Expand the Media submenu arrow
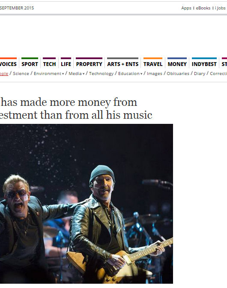Image resolution: width=227 pixels, height=288 pixels. pyautogui.click(x=84, y=74)
